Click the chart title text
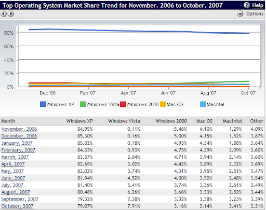Image resolution: width=266 pixels, height=210 pixels. pos(112,6)
